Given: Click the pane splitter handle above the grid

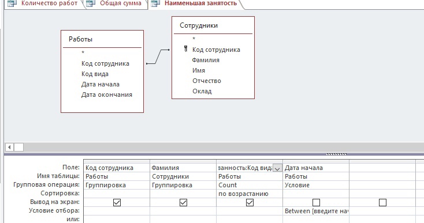Looking at the screenshot, I should [336, 154].
